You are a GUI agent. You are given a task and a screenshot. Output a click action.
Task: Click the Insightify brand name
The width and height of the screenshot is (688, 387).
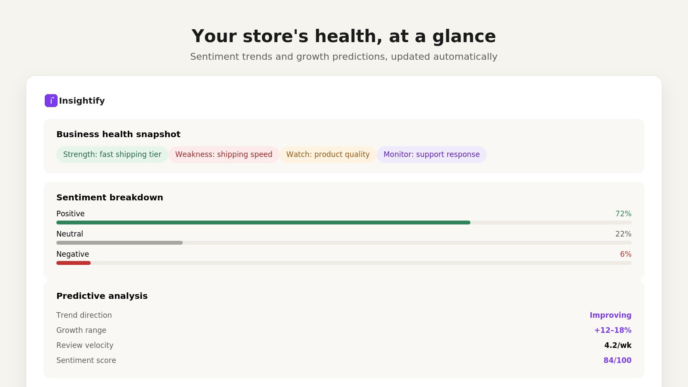[x=82, y=101]
